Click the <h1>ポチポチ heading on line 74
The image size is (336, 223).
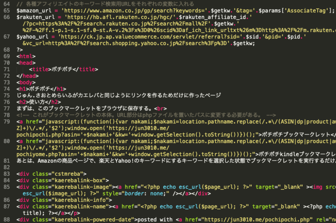pos(33,89)
